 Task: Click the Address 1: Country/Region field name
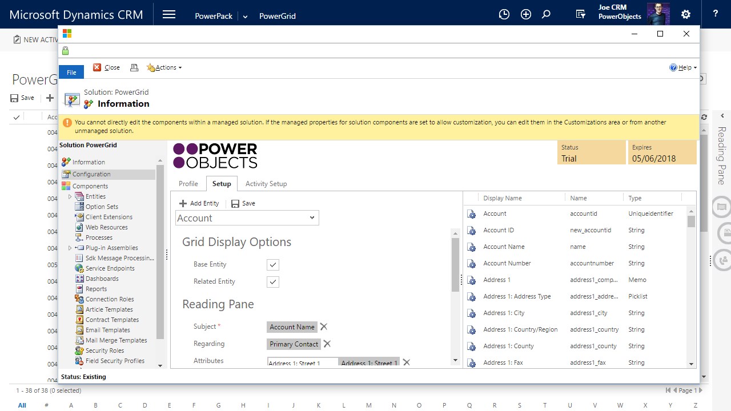520,329
